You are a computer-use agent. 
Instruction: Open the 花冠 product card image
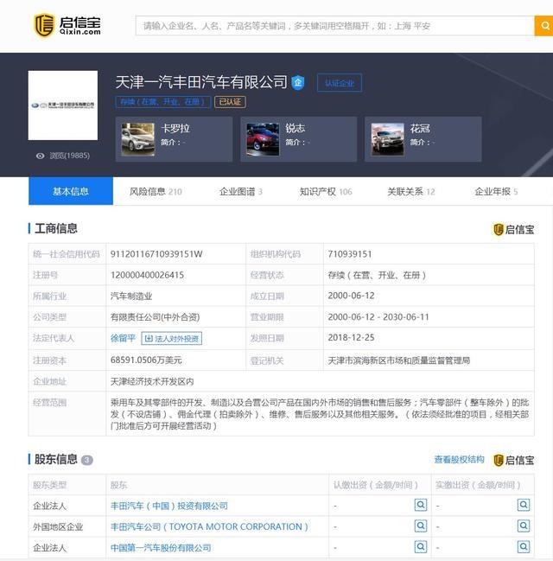[387, 139]
